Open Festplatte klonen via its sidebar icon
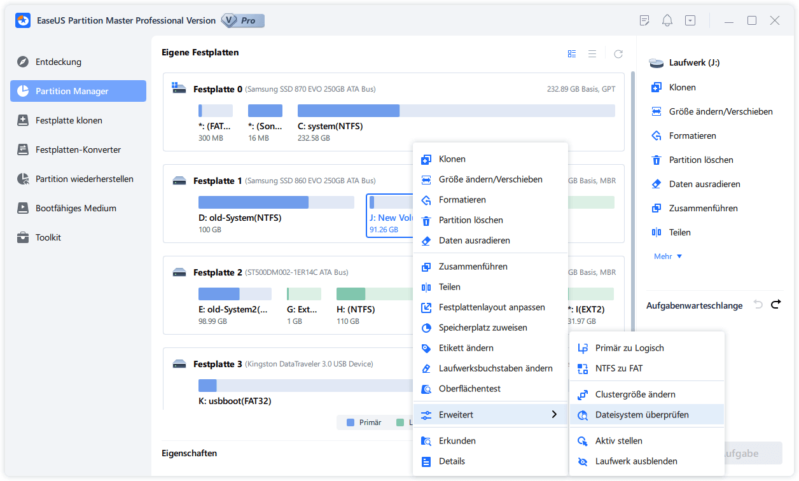 23,120
